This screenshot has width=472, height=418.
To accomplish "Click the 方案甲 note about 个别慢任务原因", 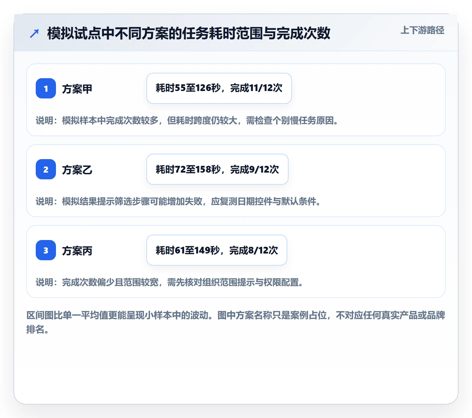I will click(187, 120).
